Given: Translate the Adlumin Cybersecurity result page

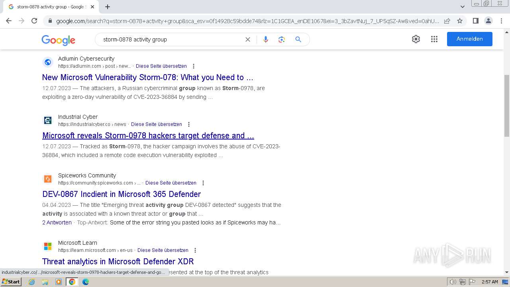Looking at the screenshot, I should coord(161,66).
